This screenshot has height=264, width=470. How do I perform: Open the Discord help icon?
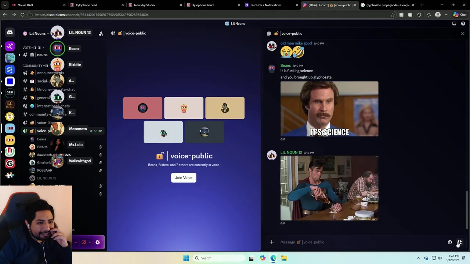463,23
